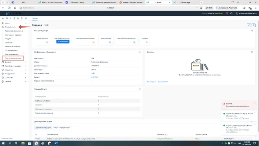Image resolution: width=259 pixels, height=146 pixels.
Task: Click the orange help card icon
Action: (147, 42)
